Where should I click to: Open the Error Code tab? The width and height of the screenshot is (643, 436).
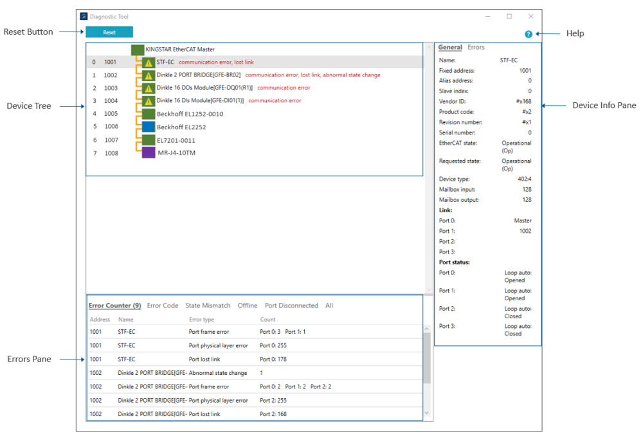163,305
